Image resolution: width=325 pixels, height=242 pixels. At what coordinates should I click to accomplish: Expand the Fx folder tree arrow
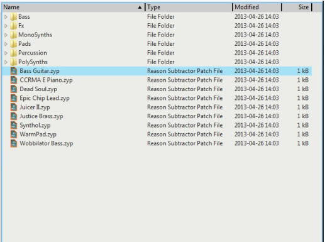(x=6, y=26)
